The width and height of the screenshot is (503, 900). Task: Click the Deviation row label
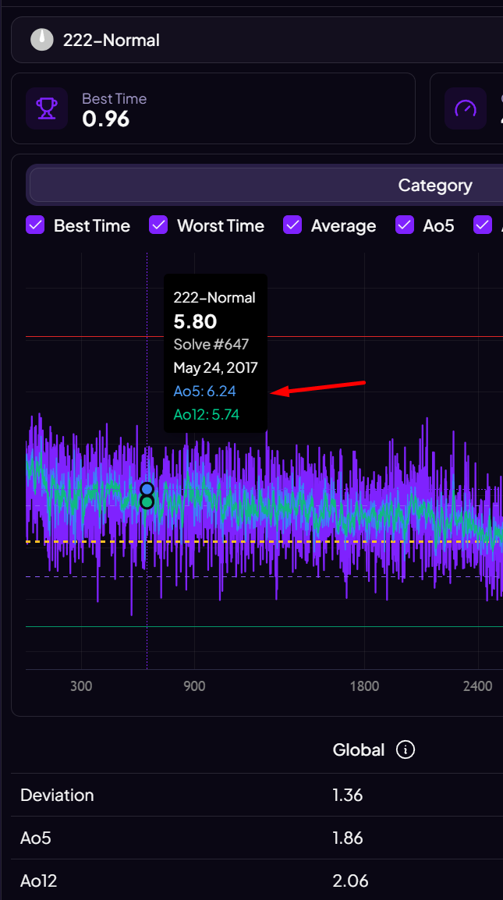pos(57,795)
